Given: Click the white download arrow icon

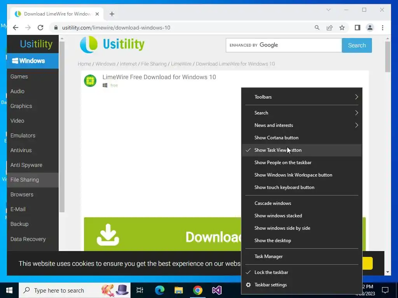Looking at the screenshot, I should click(x=108, y=235).
